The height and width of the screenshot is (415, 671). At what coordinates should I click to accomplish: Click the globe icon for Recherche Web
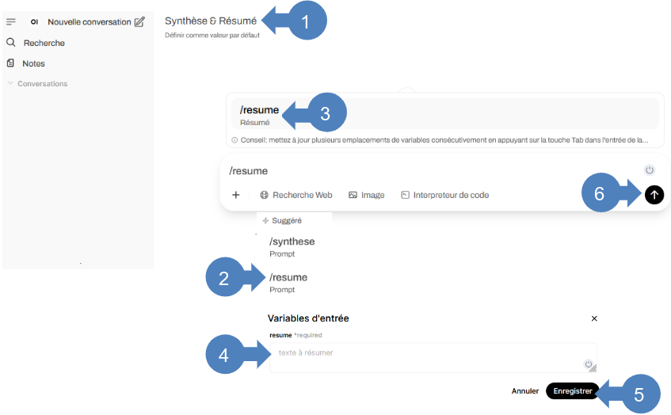click(x=264, y=195)
